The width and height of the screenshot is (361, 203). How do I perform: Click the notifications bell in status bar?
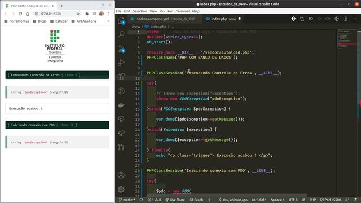click(x=355, y=200)
